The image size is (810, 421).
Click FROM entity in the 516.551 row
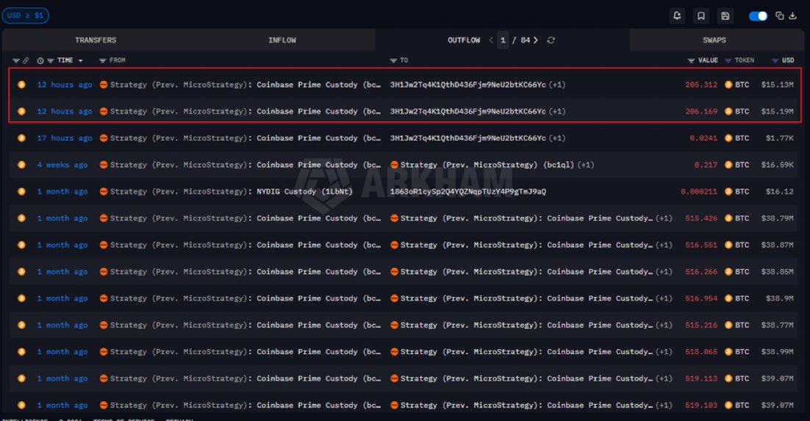coord(245,245)
